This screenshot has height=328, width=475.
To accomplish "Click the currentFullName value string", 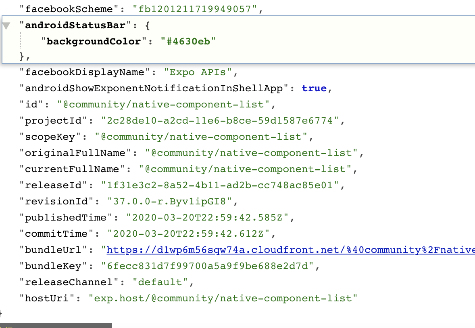I will pyautogui.click(x=245, y=169).
